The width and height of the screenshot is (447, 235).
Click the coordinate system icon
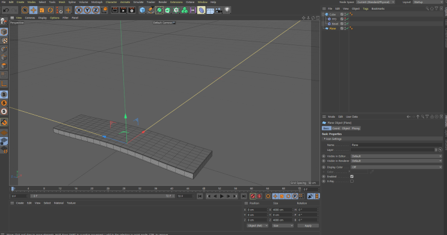(x=104, y=10)
